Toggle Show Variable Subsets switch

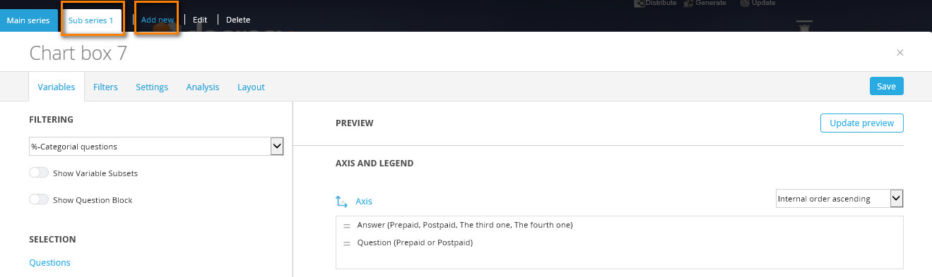(39, 173)
